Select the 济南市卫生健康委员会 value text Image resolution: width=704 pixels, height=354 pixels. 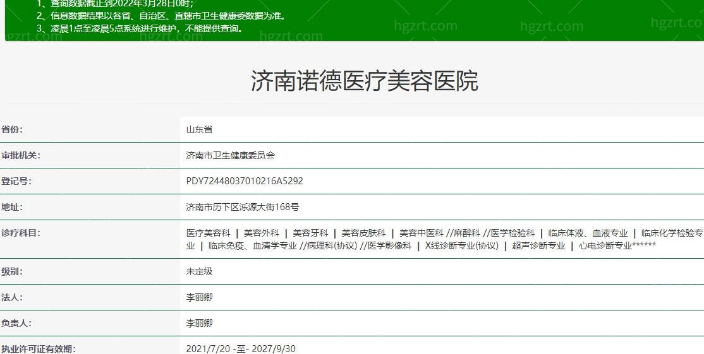pyautogui.click(x=230, y=155)
